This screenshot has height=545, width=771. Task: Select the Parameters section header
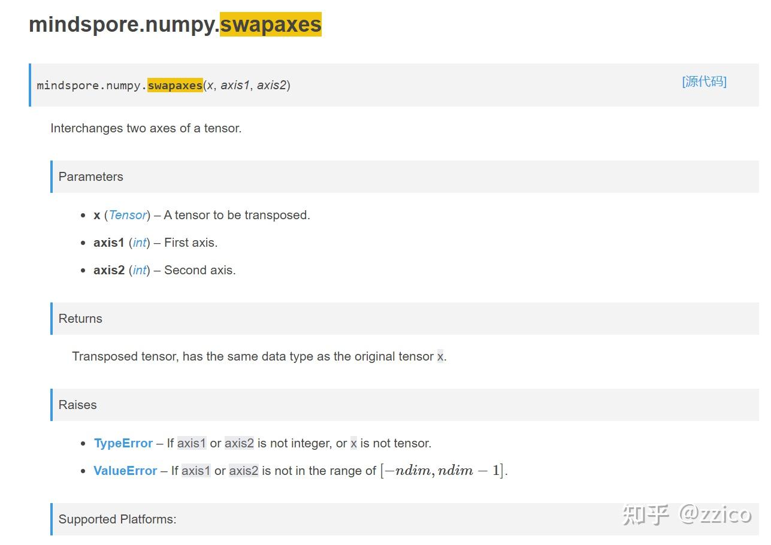click(x=91, y=177)
